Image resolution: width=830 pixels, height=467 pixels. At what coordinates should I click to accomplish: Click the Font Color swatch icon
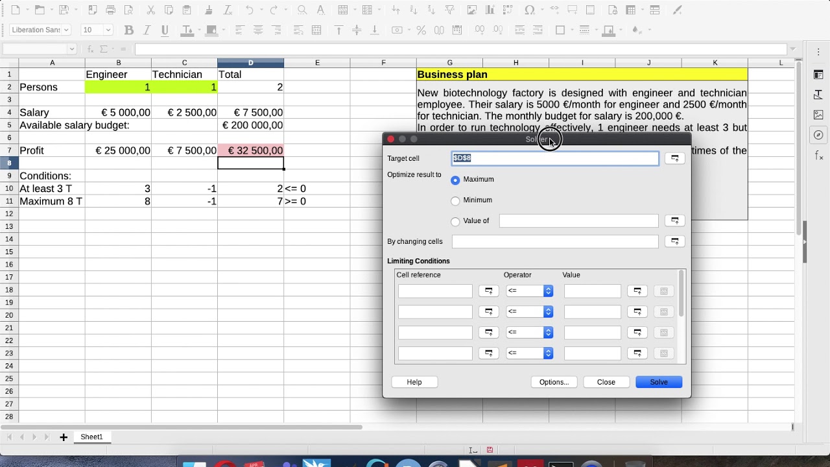[x=187, y=30]
